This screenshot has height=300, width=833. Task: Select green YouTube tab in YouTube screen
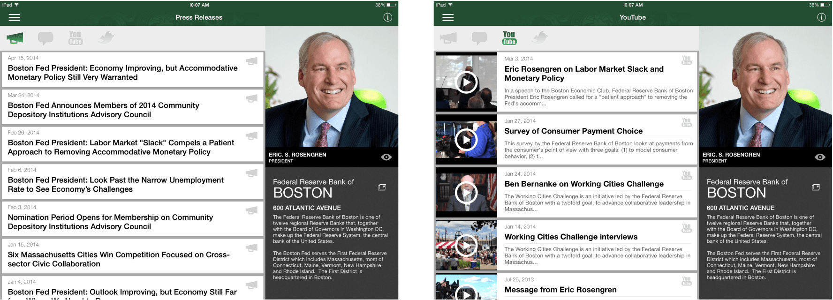click(509, 38)
